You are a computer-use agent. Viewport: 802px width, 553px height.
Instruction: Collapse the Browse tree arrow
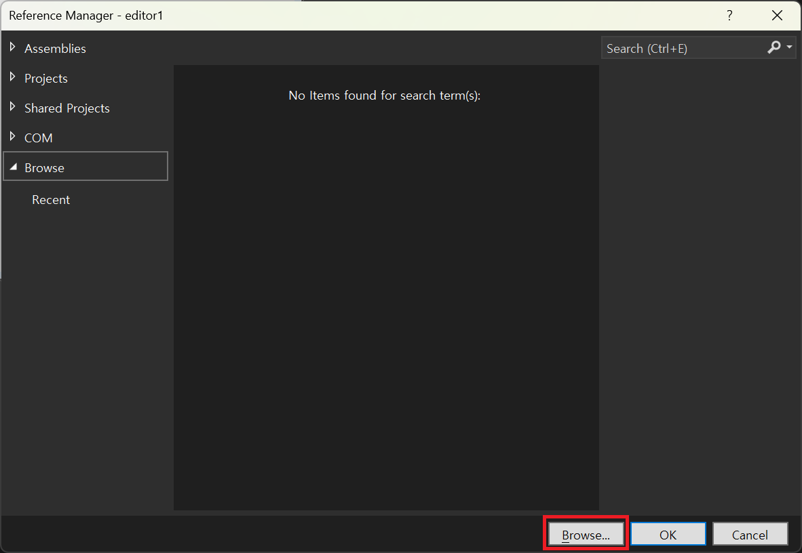[x=14, y=167]
